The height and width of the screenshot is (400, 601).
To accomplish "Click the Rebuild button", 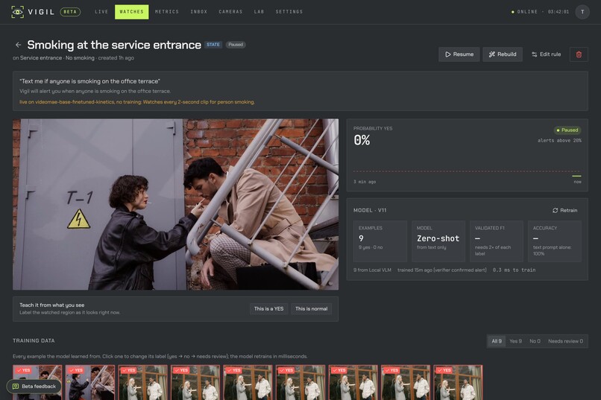I will [503, 54].
